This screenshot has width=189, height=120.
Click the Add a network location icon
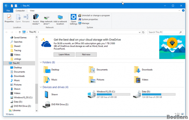pyautogui.click(x=60, y=17)
